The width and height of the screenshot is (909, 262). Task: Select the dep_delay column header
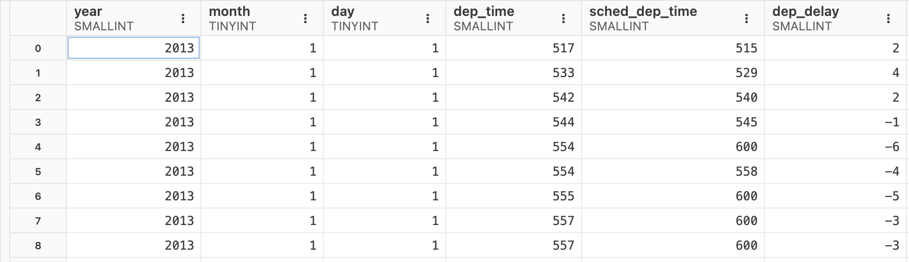point(817,18)
